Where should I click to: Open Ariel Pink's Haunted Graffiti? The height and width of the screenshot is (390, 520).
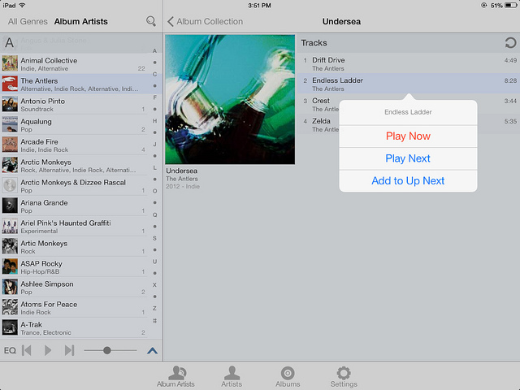tap(74, 226)
